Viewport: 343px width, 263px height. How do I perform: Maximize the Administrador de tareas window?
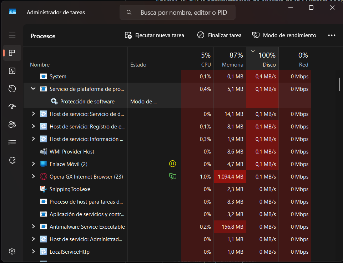(311, 8)
